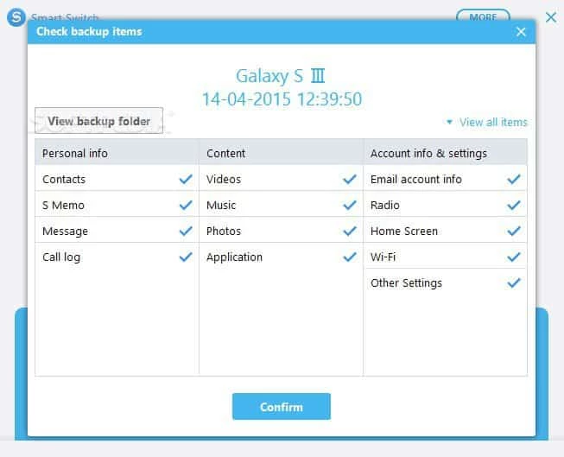Toggle the Videos checkmark
Viewport: 564px width, 457px height.
pyautogui.click(x=349, y=179)
